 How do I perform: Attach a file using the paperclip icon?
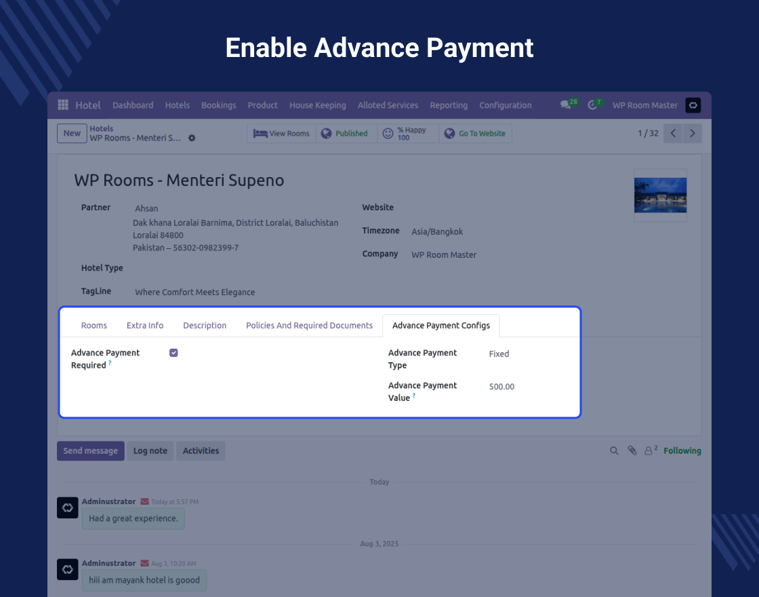(632, 450)
